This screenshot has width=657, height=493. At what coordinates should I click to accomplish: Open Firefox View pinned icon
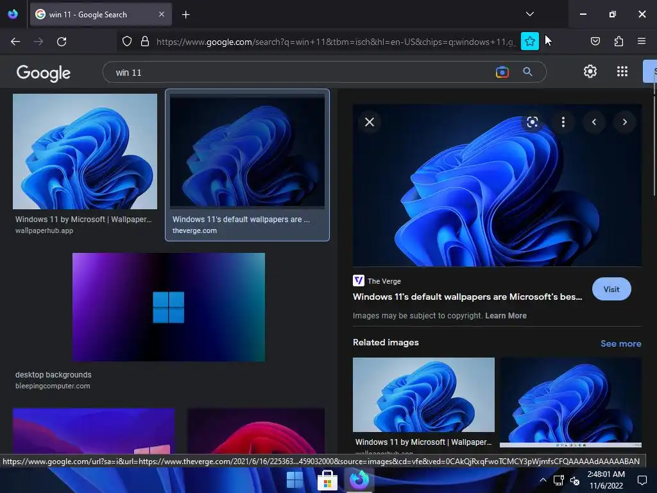13,14
